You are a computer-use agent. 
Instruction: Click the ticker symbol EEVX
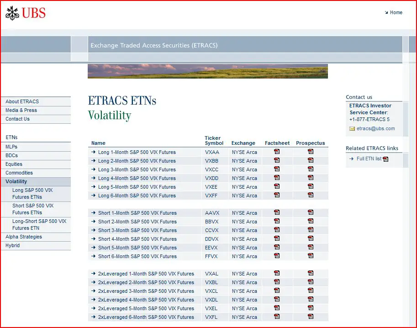click(x=211, y=248)
